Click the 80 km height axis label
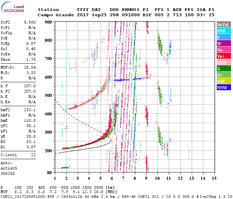 (x=50, y=172)
